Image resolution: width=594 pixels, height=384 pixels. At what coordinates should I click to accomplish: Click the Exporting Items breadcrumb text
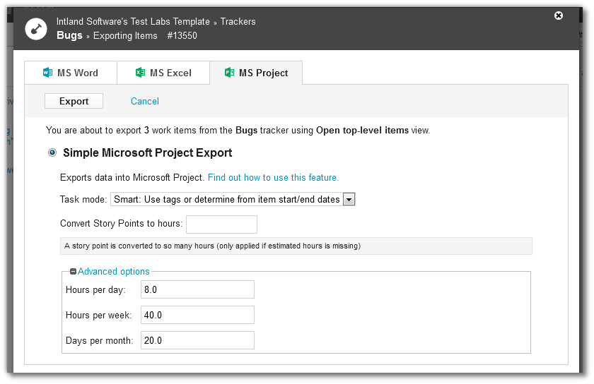[x=125, y=35]
